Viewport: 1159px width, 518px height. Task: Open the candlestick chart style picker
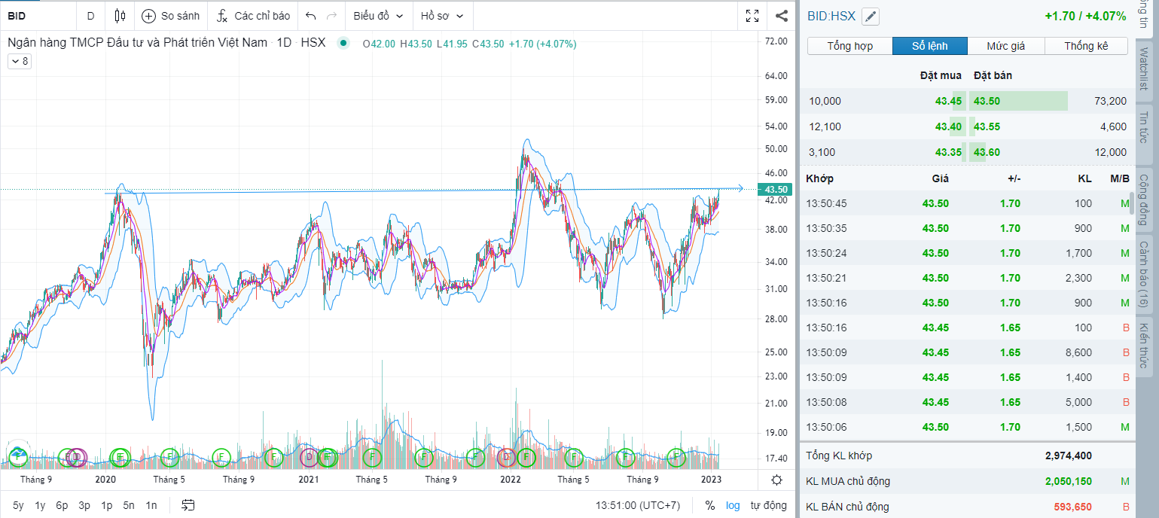click(x=120, y=16)
